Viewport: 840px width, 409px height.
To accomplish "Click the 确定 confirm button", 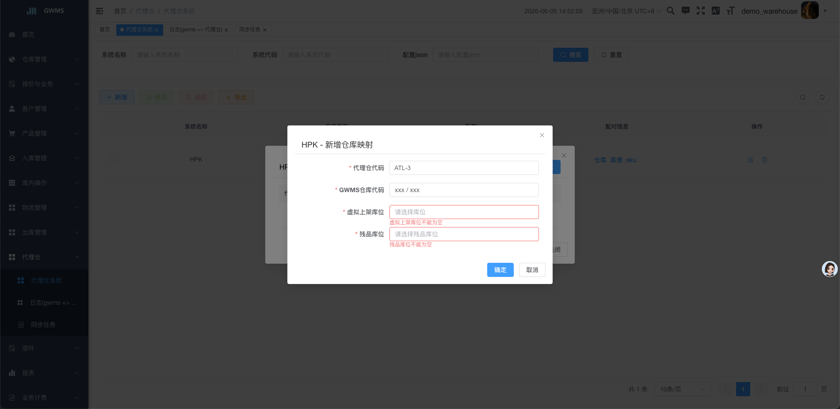I will (x=500, y=270).
